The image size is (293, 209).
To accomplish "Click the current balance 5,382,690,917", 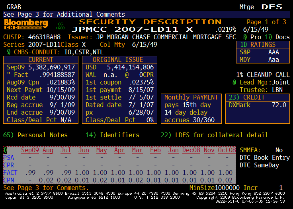I will 51,67.
